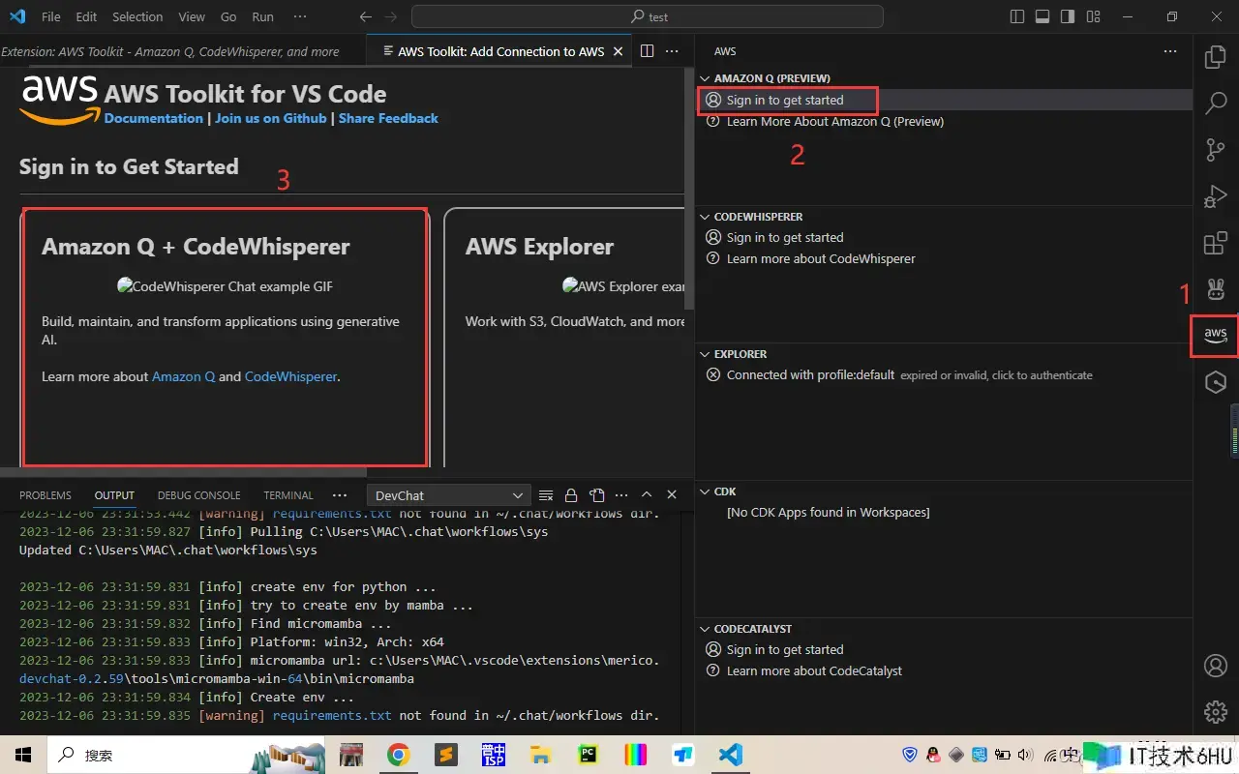This screenshot has width=1239, height=774.
Task: Click 'Learn more about CodeCatalyst' row
Action: coord(944,670)
